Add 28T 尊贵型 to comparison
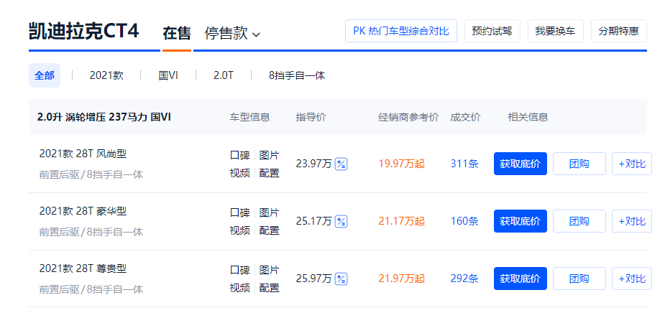Screen dimensions: 665x318 [632, 279]
